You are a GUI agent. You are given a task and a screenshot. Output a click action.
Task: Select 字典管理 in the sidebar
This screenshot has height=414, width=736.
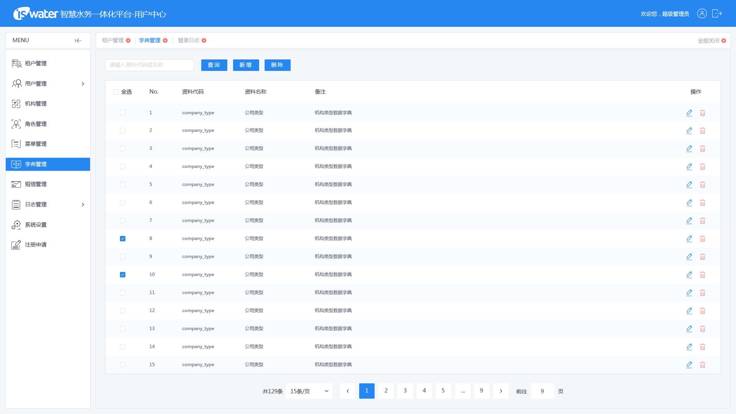48,164
